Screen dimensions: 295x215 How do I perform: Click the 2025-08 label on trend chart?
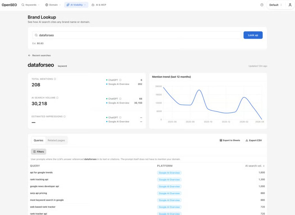tap(190, 122)
